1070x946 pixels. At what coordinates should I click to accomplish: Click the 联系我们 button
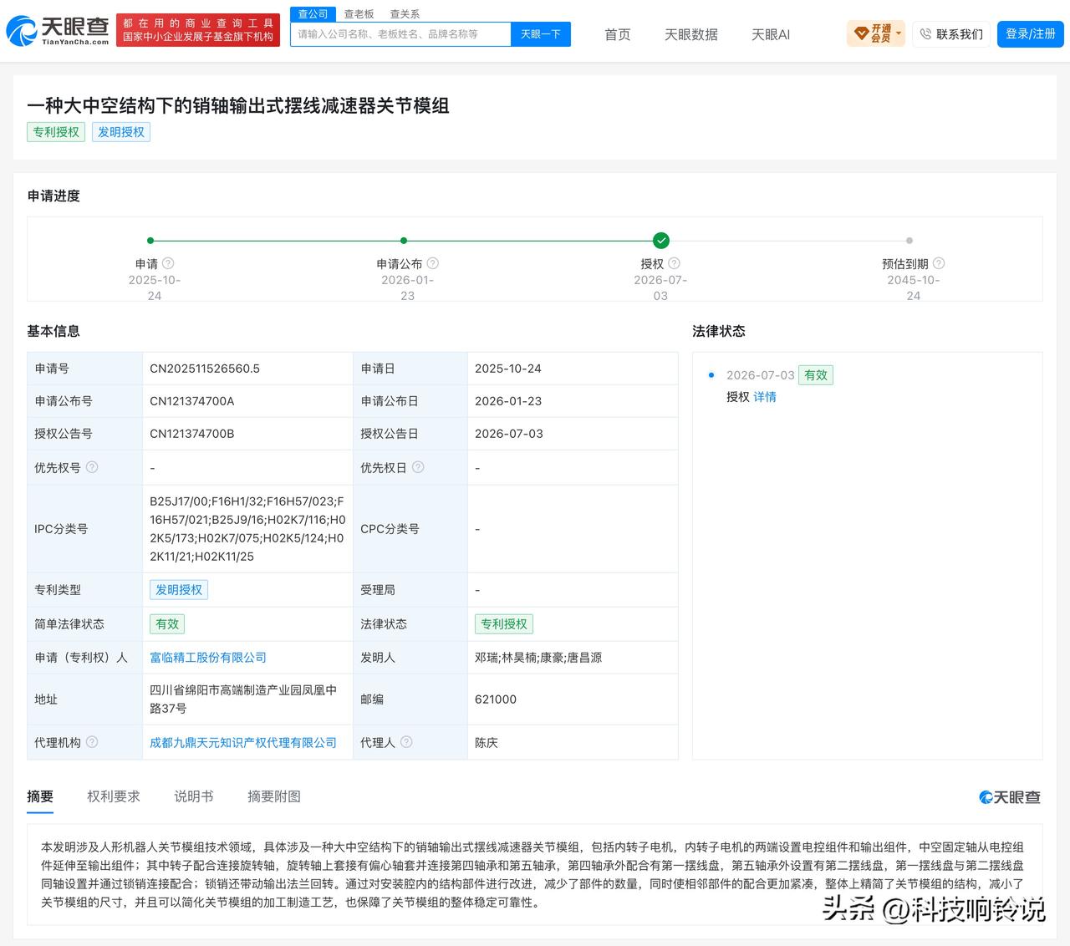click(951, 34)
